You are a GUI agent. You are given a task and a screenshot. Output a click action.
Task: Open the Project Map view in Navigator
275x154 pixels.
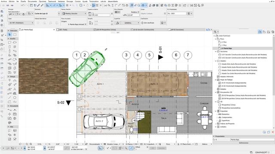260,32
